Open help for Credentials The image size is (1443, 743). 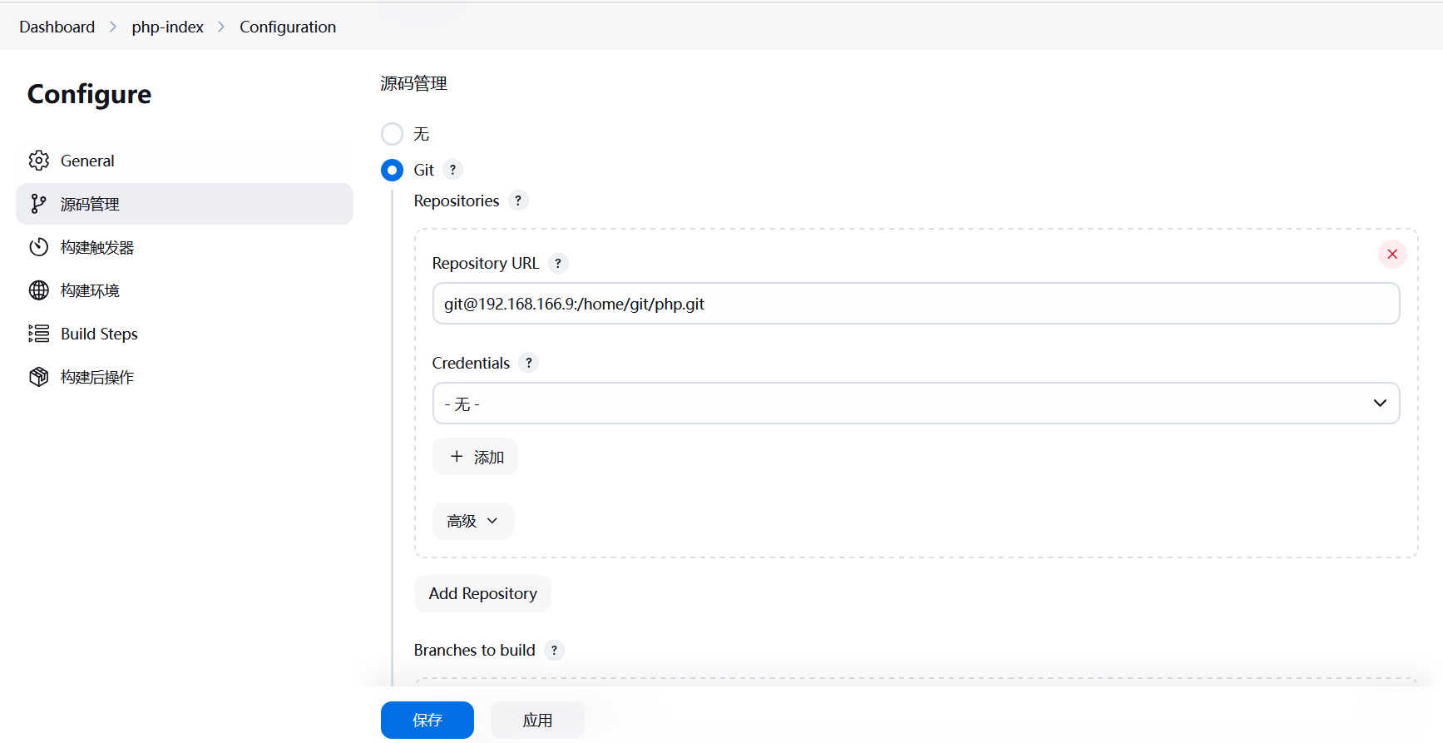[529, 363]
